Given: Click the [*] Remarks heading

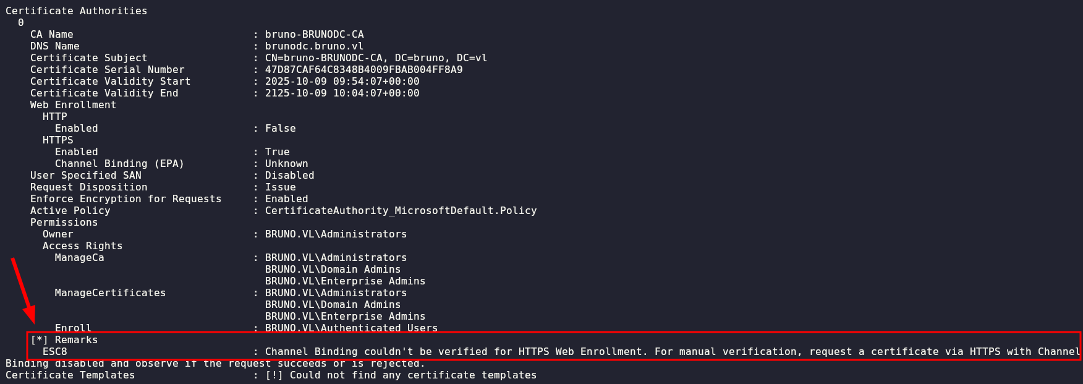Looking at the screenshot, I should tap(64, 340).
